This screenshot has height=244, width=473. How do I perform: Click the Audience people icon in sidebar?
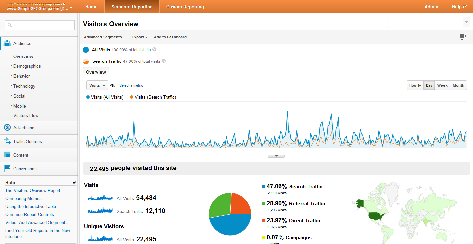[x=7, y=43]
